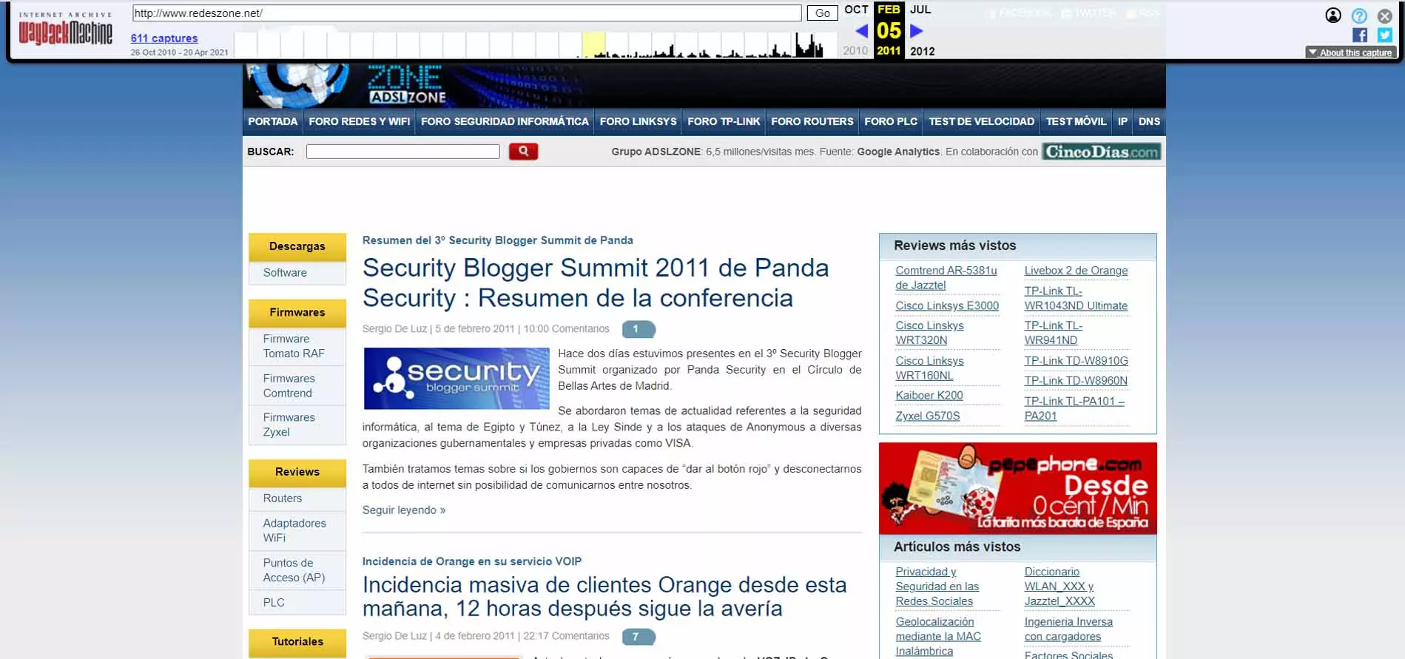Open FORO SEGURIDAD INFORMÁTICA menu item
The width and height of the screenshot is (1405, 659).
(x=505, y=121)
